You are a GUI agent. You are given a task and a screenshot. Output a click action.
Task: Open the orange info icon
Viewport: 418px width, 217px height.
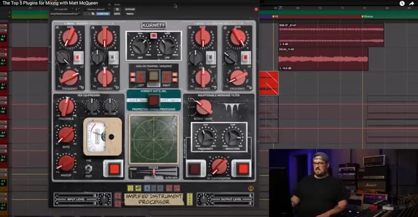pyautogui.click(x=251, y=188)
